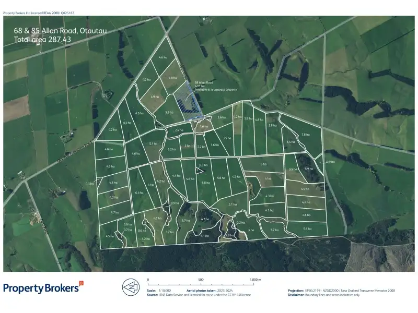The width and height of the screenshot is (418, 313).
Task: Select the 7.8 ha paddock
Action: point(305,135)
